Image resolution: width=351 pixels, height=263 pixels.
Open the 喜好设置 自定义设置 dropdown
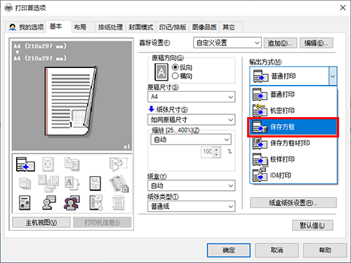point(227,43)
